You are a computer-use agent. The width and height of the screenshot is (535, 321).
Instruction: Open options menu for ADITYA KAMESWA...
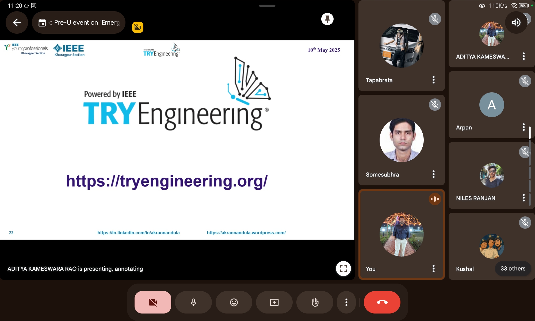(524, 56)
